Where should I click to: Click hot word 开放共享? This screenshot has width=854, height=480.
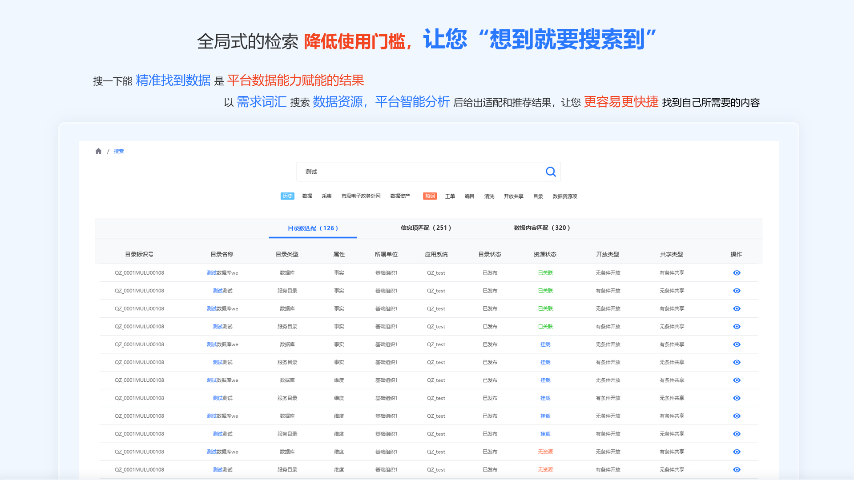[513, 196]
